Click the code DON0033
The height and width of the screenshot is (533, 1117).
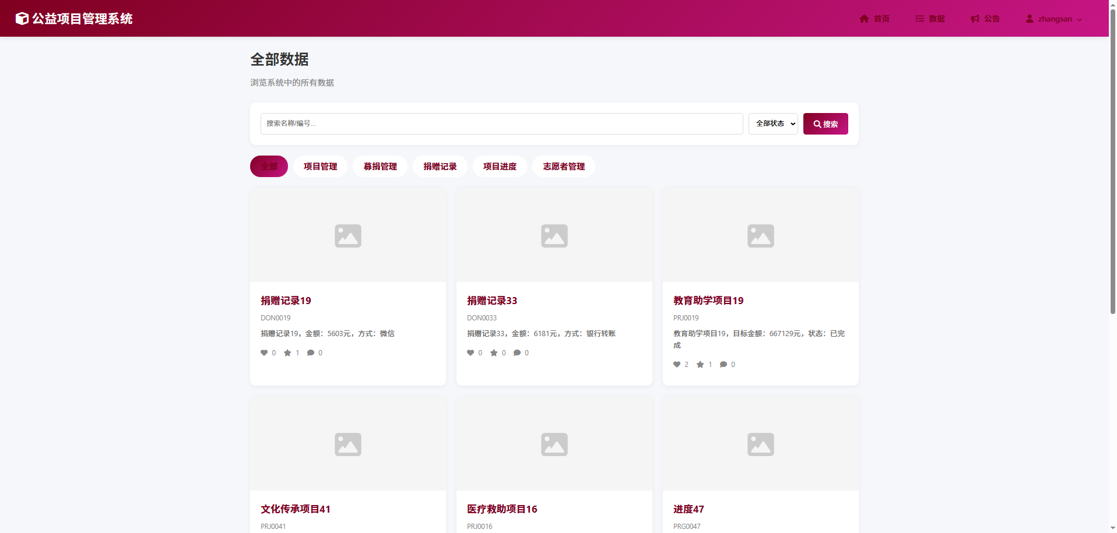(x=482, y=318)
